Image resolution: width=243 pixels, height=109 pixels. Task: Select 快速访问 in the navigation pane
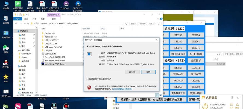pyautogui.click(x=24, y=31)
